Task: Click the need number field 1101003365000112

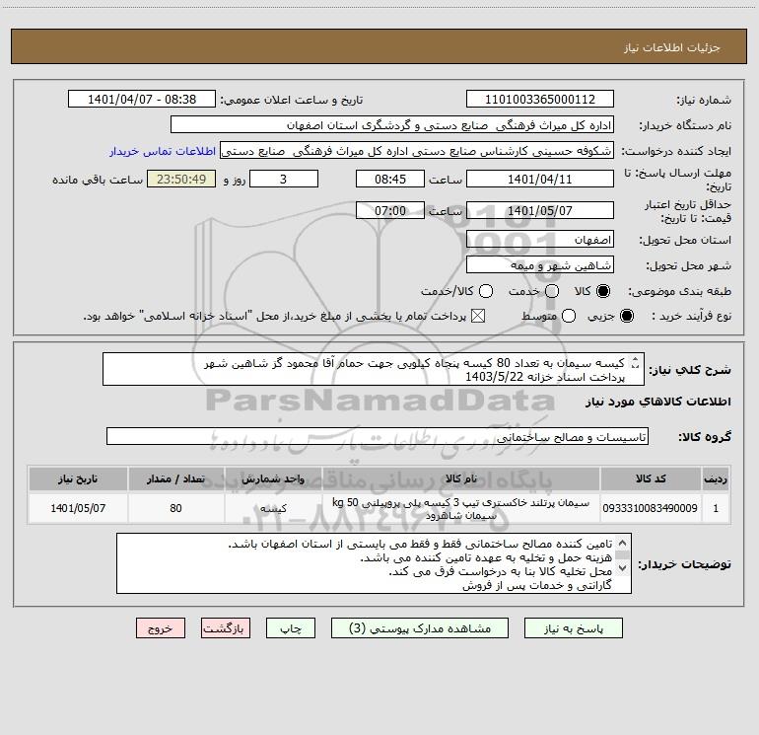Action: [540, 99]
